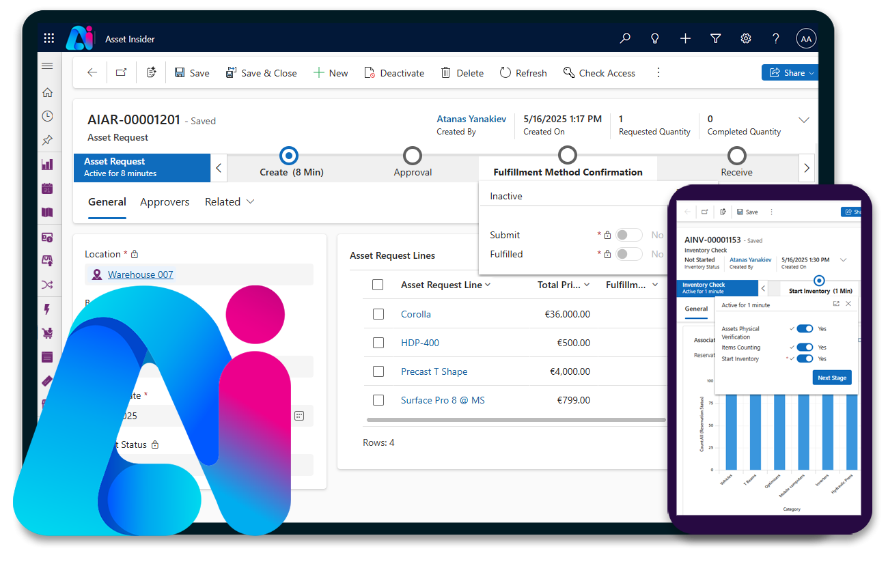Click the horizontal scrollbar under request lines
The height and width of the screenshot is (566, 888).
pyautogui.click(x=516, y=420)
